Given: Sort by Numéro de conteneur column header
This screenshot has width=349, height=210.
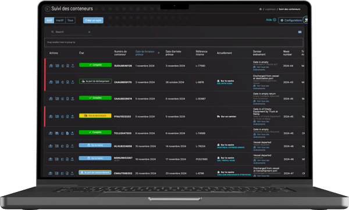Looking at the screenshot, I should [x=120, y=53].
